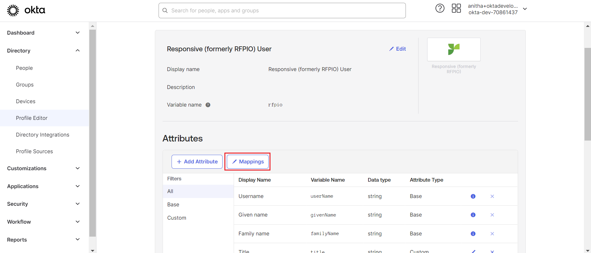This screenshot has width=591, height=253.
Task: Open Profile Sources page
Action: coord(34,151)
